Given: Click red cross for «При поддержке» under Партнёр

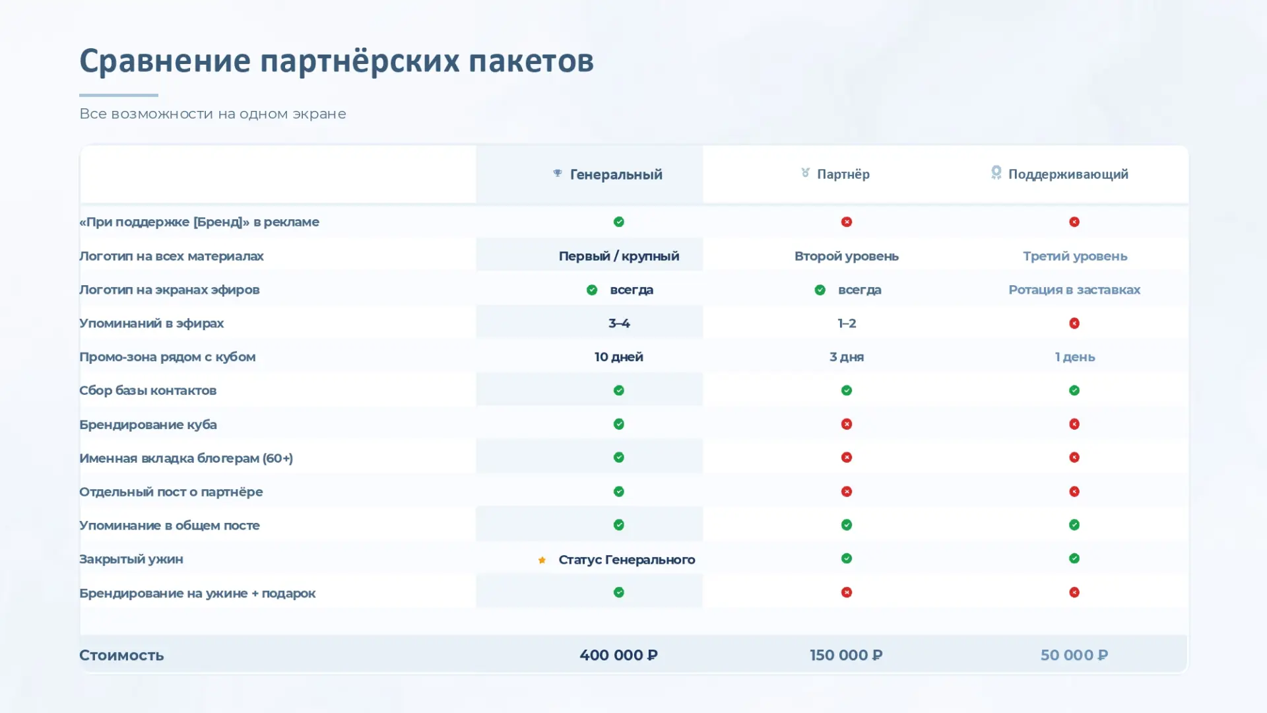Looking at the screenshot, I should coord(847,222).
